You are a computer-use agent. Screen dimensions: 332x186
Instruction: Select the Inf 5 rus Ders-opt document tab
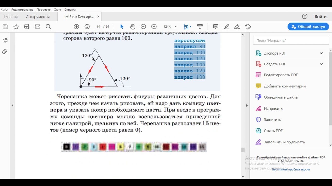[79, 17]
